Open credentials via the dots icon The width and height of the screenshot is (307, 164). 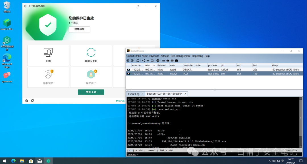[x=163, y=61]
